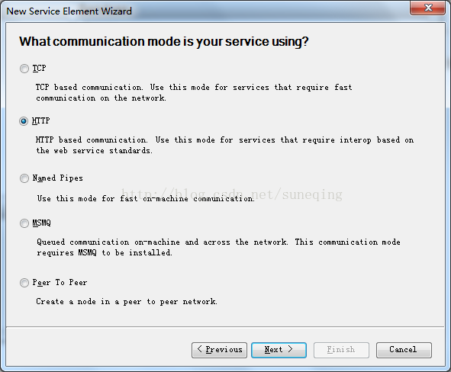Viewport: 451px width, 372px height.
Task: Return to the Previous wizard page
Action: coord(219,350)
